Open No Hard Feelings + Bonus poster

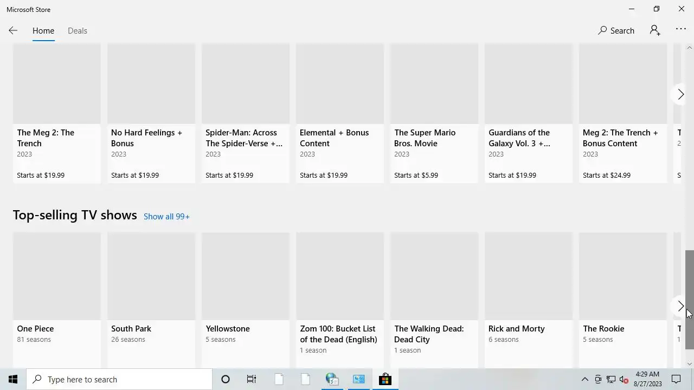pyautogui.click(x=151, y=84)
